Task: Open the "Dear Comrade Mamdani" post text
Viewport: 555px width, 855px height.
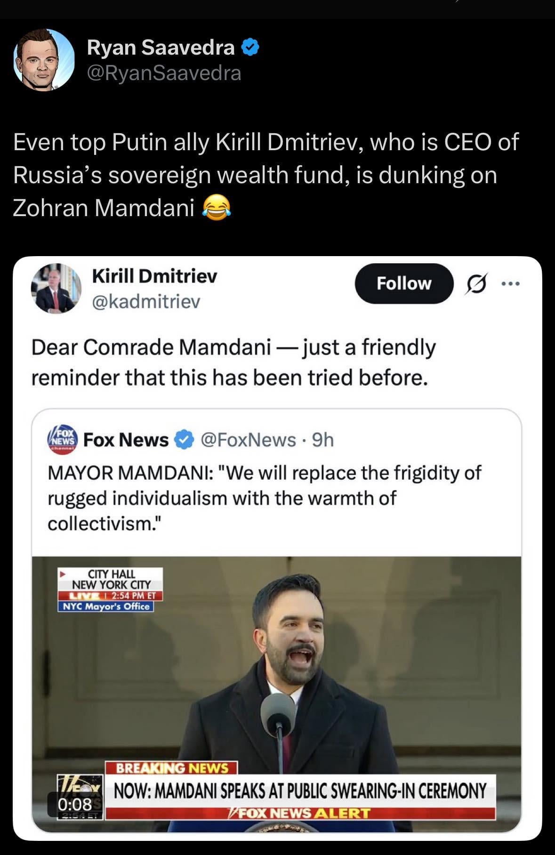Action: point(233,362)
